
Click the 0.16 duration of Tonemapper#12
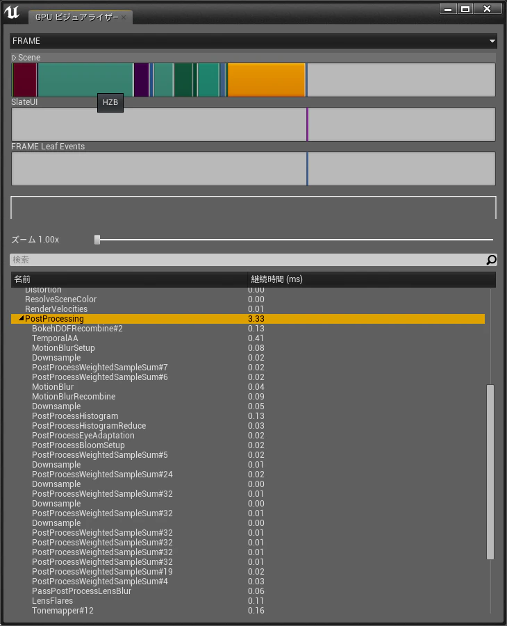click(x=256, y=610)
